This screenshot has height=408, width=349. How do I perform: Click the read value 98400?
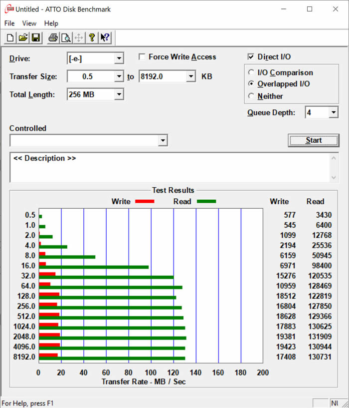point(322,266)
